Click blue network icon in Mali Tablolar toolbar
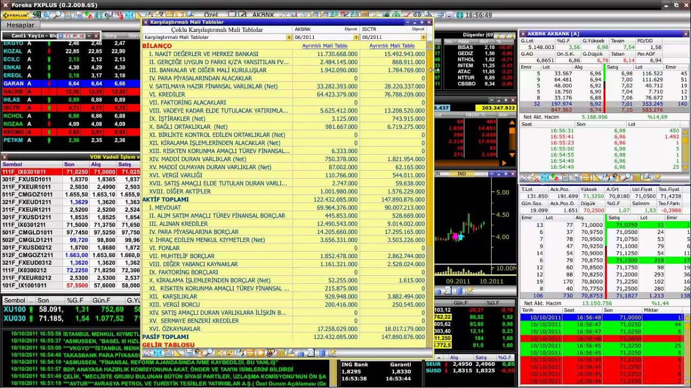 tap(157, 353)
